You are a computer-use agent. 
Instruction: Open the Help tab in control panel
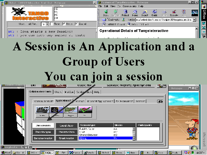(97, 92)
